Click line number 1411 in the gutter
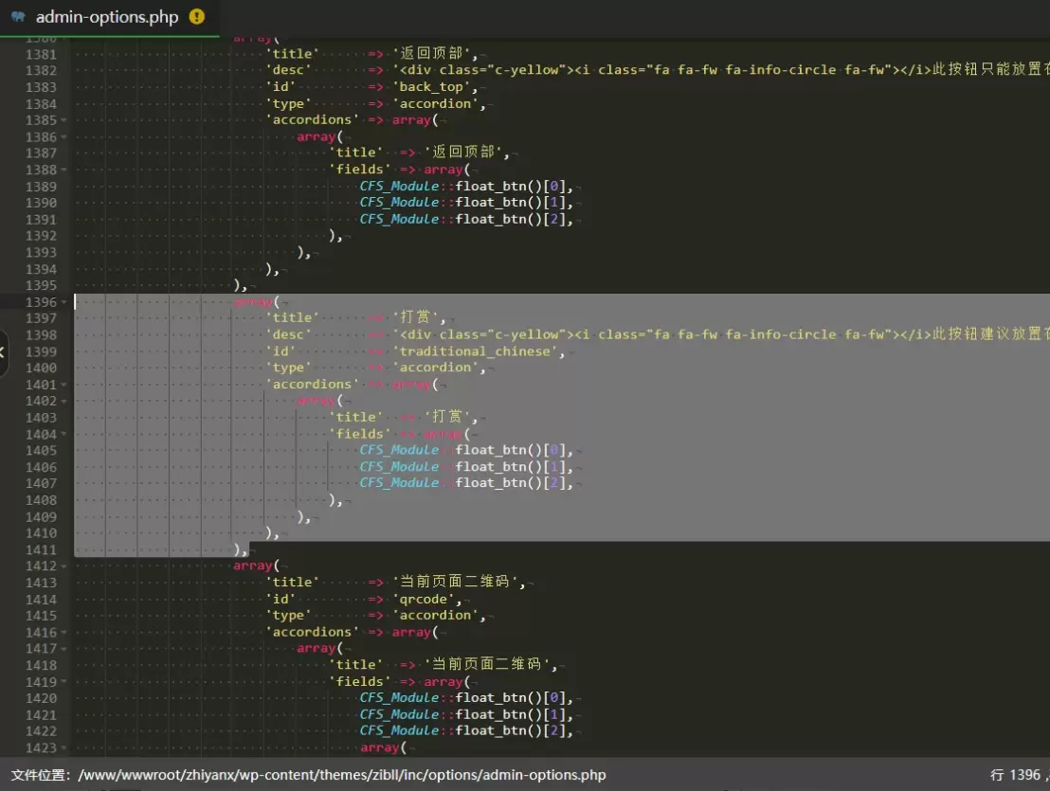Screen dimensions: 1050x791 click(x=41, y=549)
